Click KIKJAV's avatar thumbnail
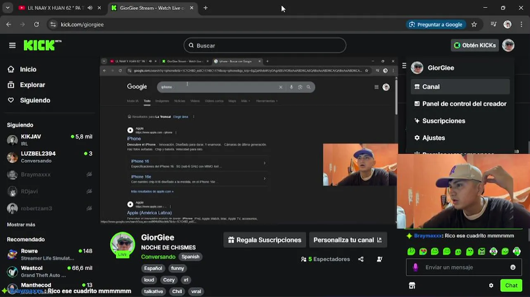The height and width of the screenshot is (297, 530). (x=12, y=140)
